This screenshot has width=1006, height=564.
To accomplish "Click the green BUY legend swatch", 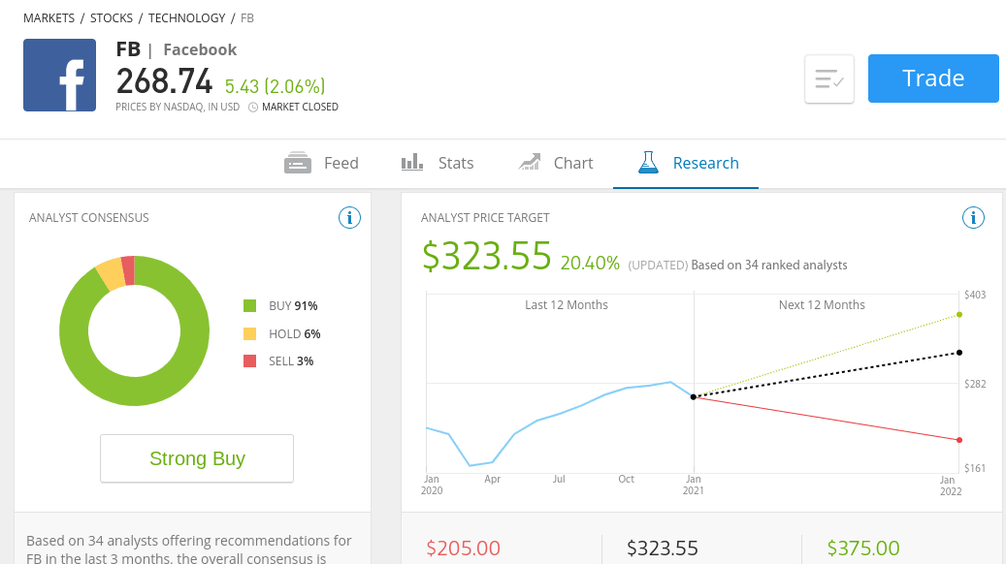I will click(249, 305).
